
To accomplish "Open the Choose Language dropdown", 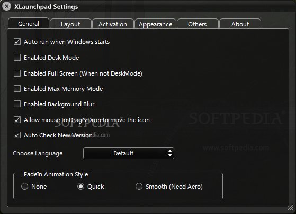I will click(129, 153).
